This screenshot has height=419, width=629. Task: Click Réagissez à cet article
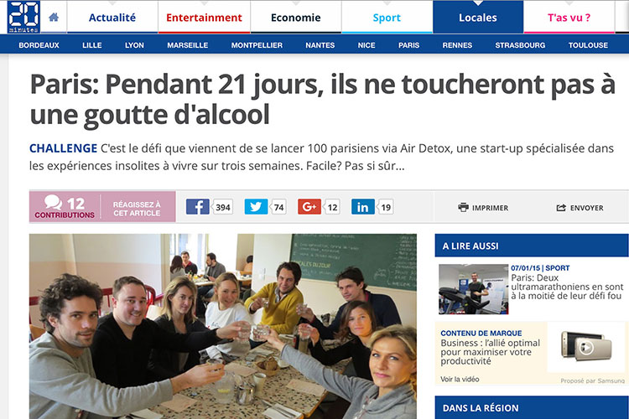pyautogui.click(x=137, y=209)
